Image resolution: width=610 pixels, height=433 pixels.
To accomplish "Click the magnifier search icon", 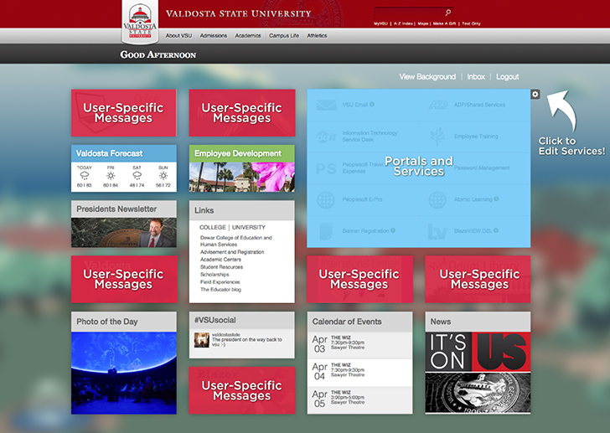I will (447, 13).
